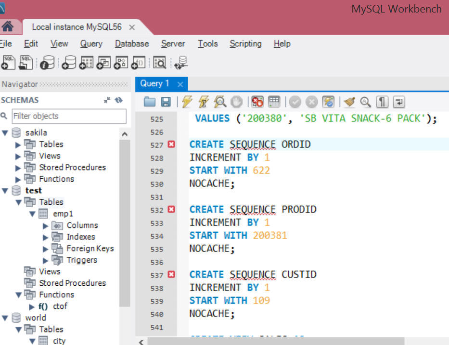The height and width of the screenshot is (345, 449).
Task: Collapse the emp1 table node
Action: coord(32,214)
